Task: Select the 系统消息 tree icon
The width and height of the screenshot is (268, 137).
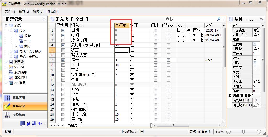Action: [x=11, y=72]
